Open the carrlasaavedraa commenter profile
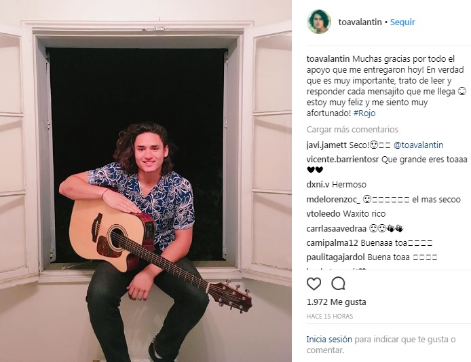The image size is (471, 362). 337,229
